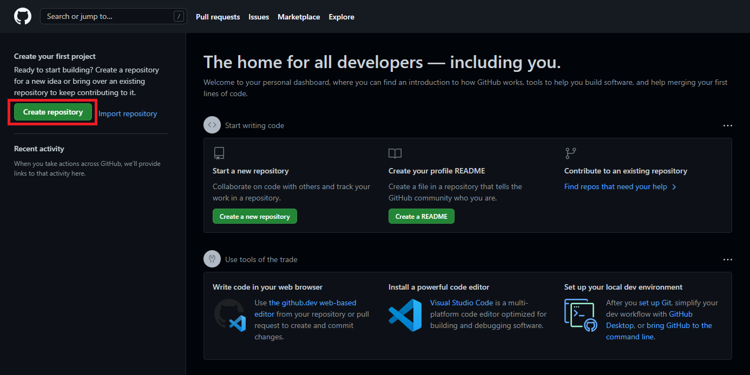Click the tools icon beside Use tools of the trade
The height and width of the screenshot is (375, 750).
(x=212, y=259)
